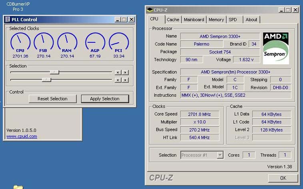Click the CPU clock reading 2701.36

coord(20,56)
